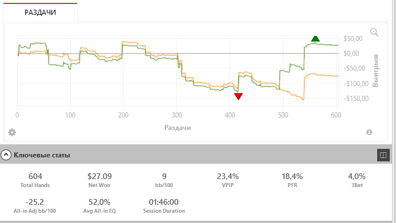The width and height of the screenshot is (396, 223).
Task: Click the bb/100 stat value
Action: [164, 176]
